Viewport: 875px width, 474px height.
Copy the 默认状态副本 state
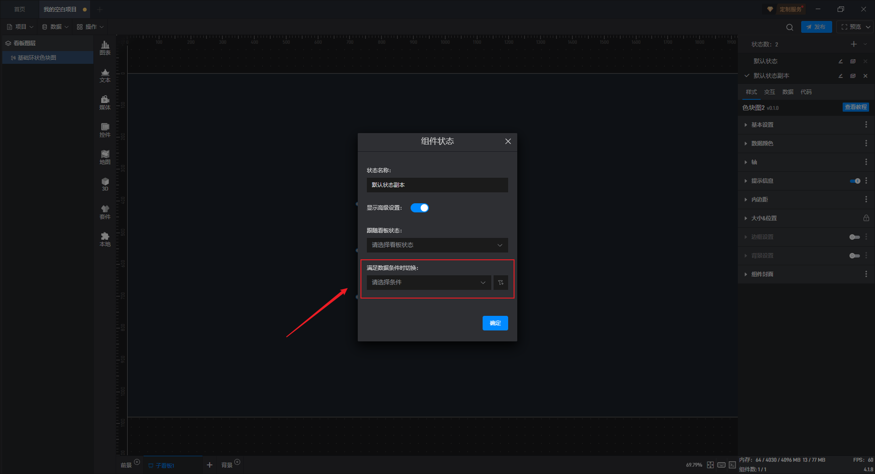853,76
